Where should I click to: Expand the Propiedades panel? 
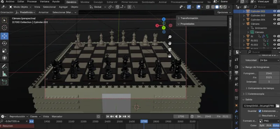[x=202, y=24]
